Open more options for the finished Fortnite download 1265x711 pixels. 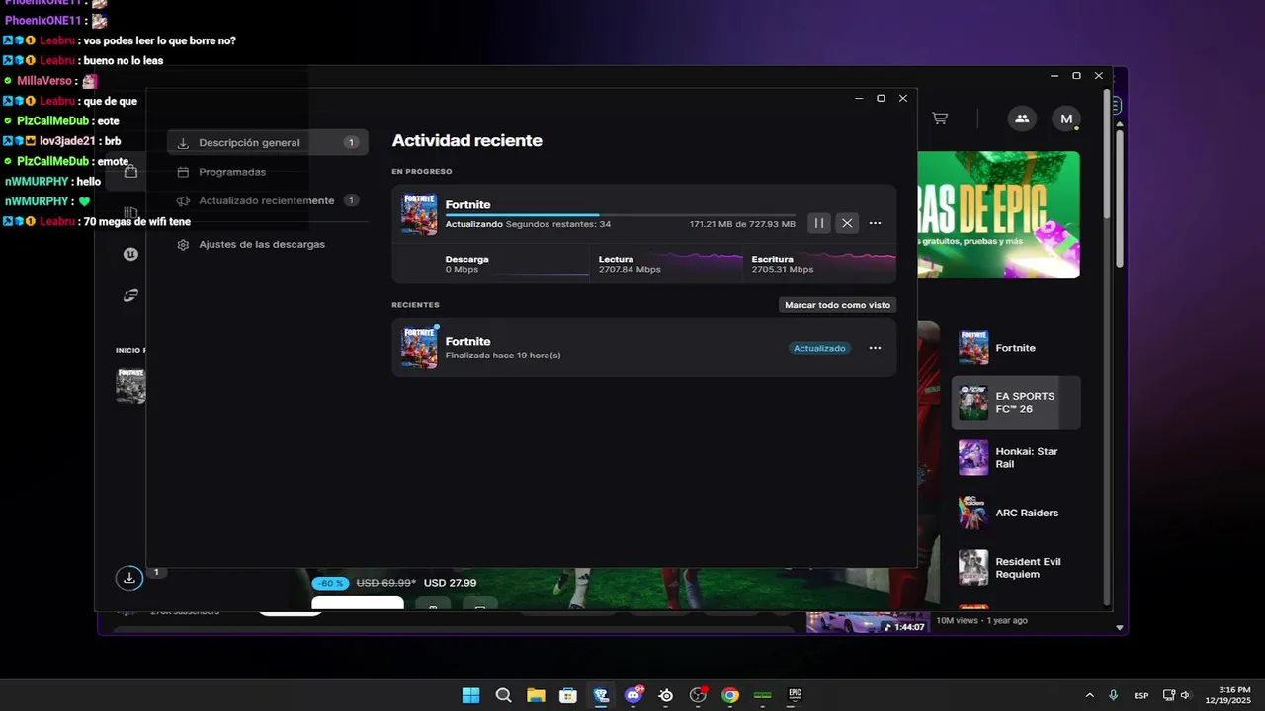click(875, 348)
